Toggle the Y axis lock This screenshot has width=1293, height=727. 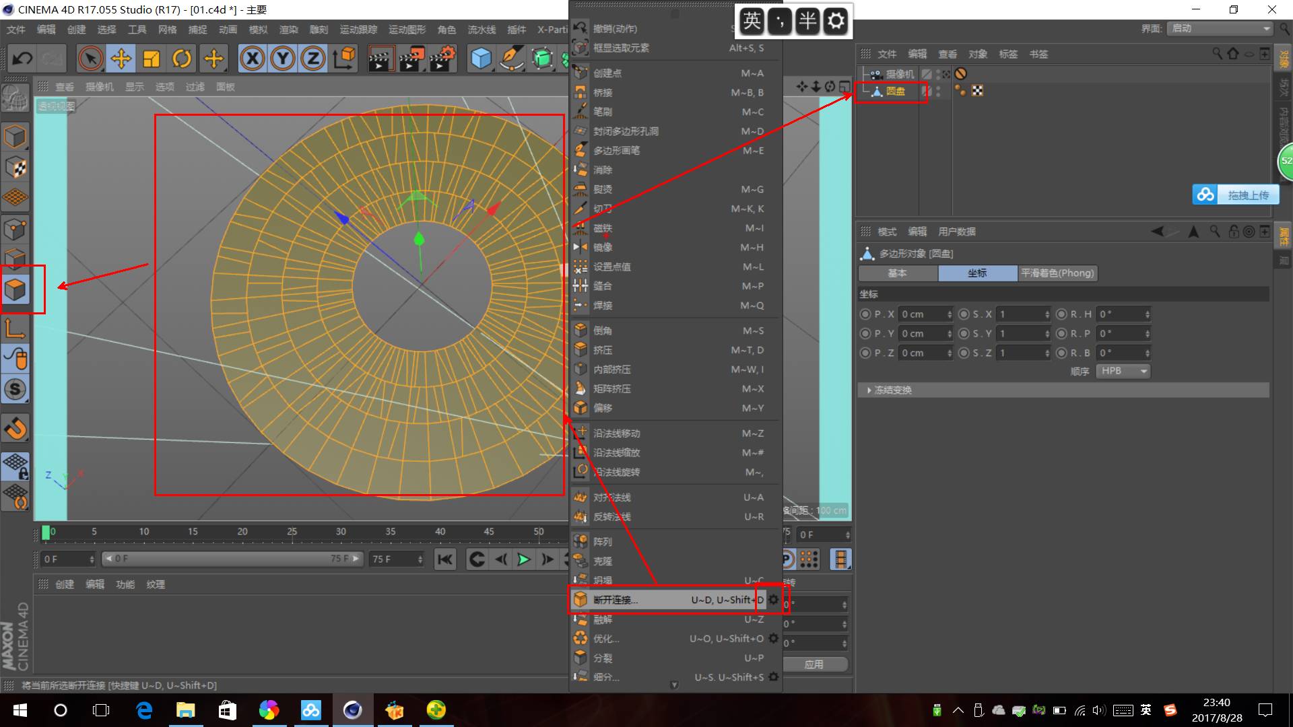[283, 59]
